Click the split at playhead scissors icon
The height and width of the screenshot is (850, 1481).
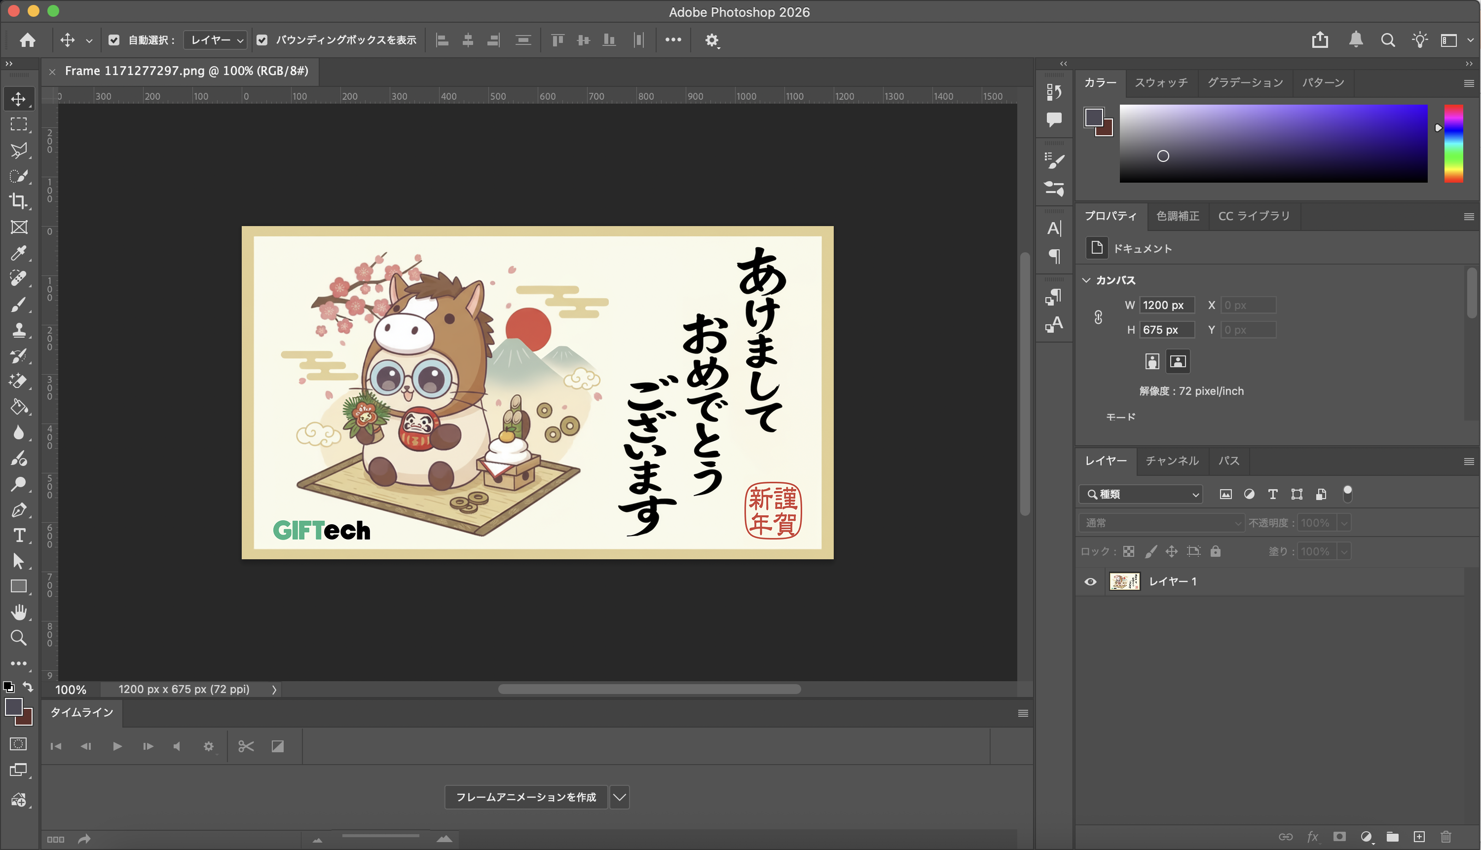pos(246,746)
